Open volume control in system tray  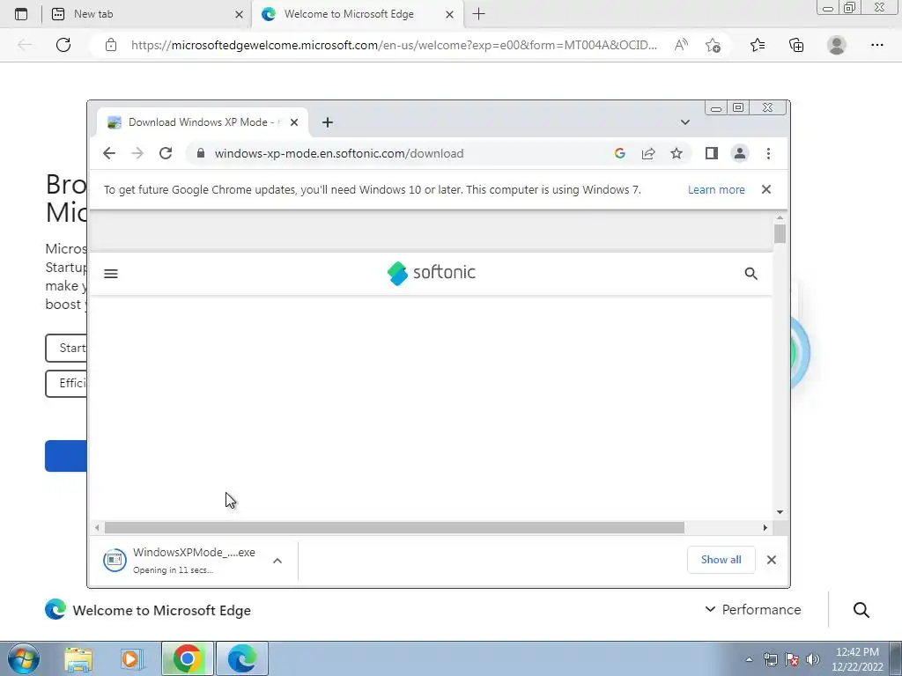[812, 659]
